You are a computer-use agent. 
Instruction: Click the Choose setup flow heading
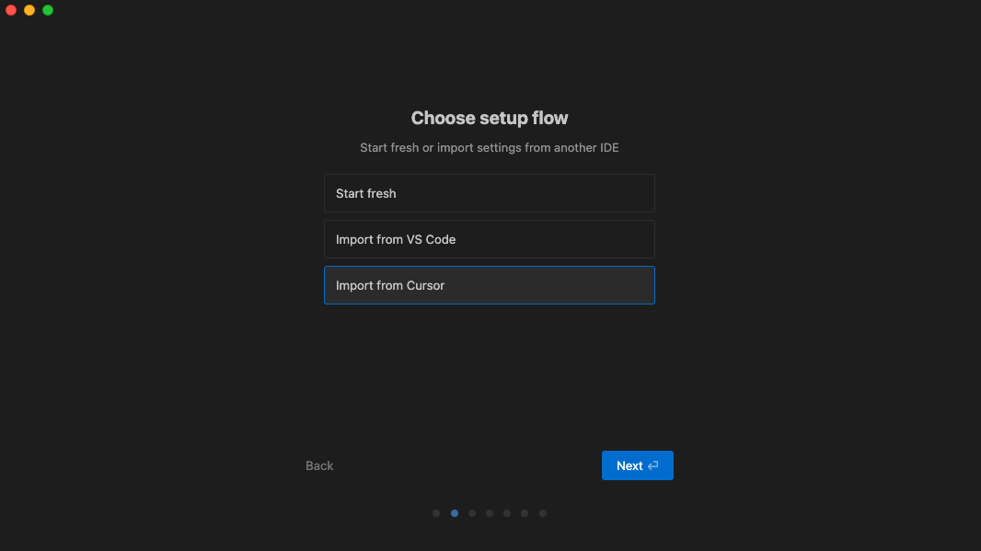pos(490,118)
